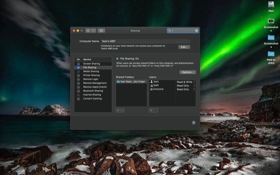Image resolution: width=280 pixels, height=175 pixels.
Task: Enable the Remote Login checkbox
Action: point(78,79)
